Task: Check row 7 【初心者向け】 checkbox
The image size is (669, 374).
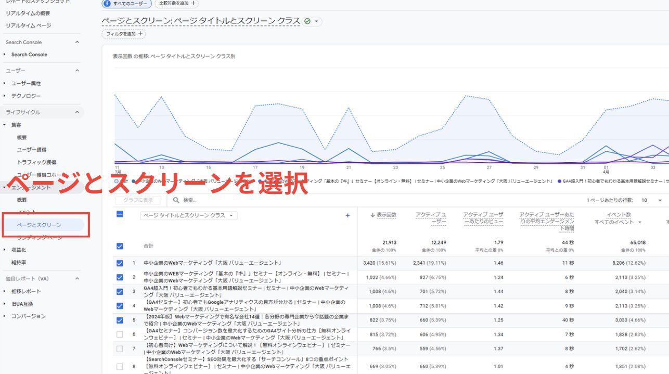Action: (x=120, y=349)
